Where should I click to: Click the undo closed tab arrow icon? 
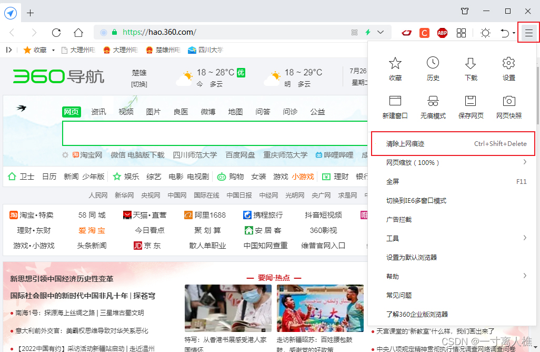pos(505,33)
